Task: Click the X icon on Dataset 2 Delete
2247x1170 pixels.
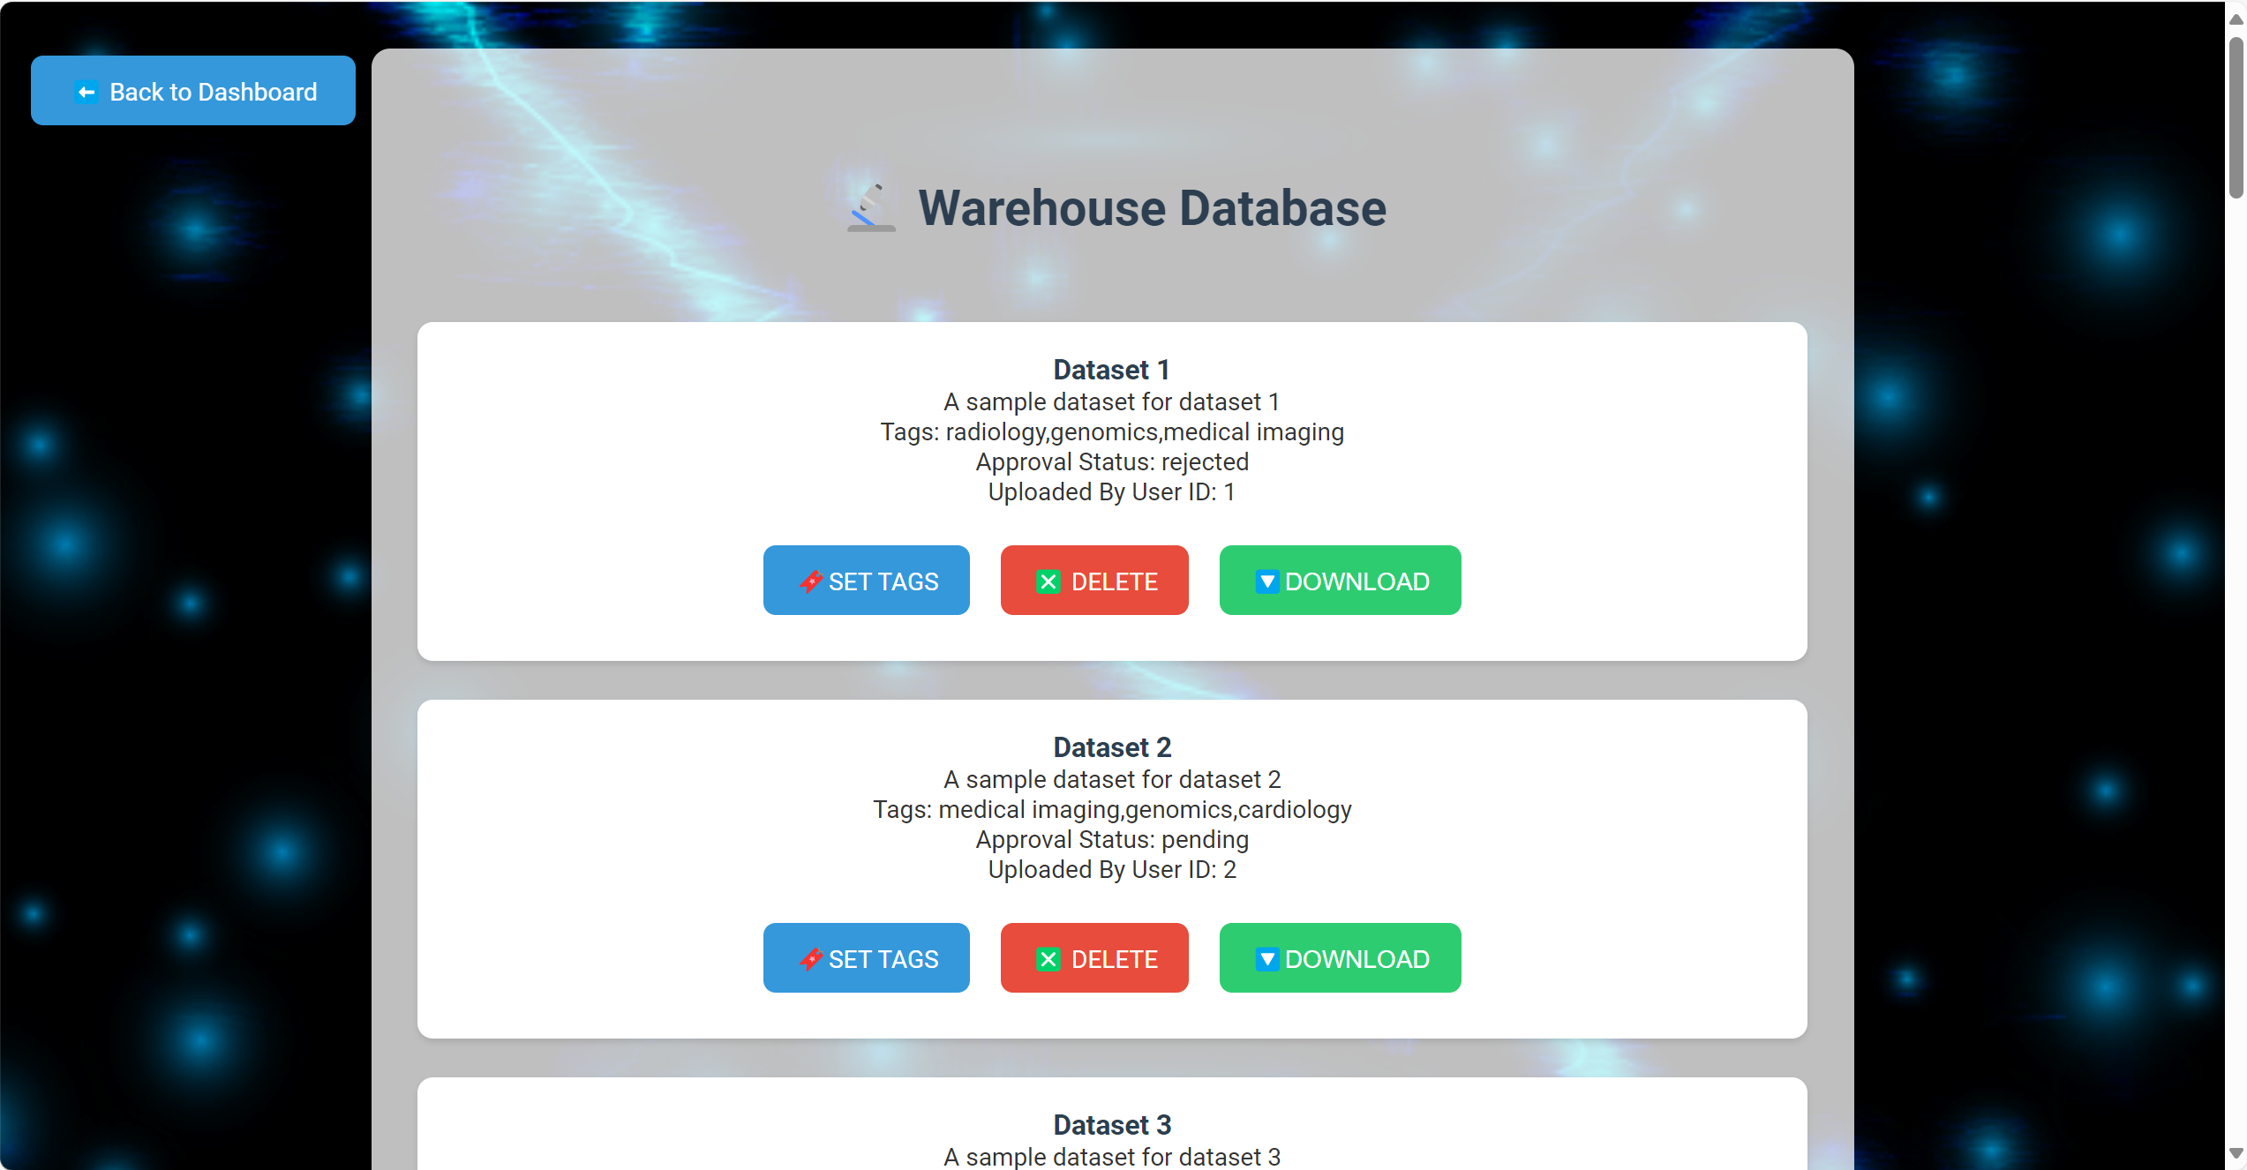Action: tap(1048, 959)
